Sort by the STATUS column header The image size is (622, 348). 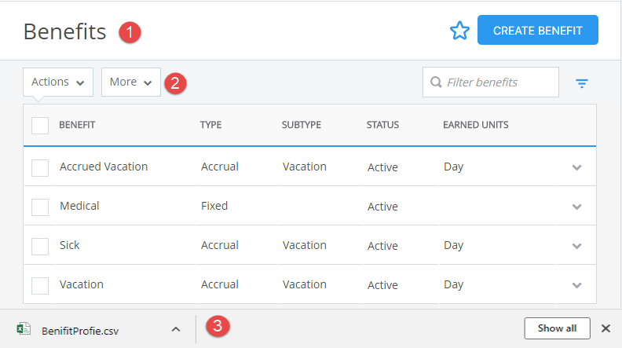point(382,125)
